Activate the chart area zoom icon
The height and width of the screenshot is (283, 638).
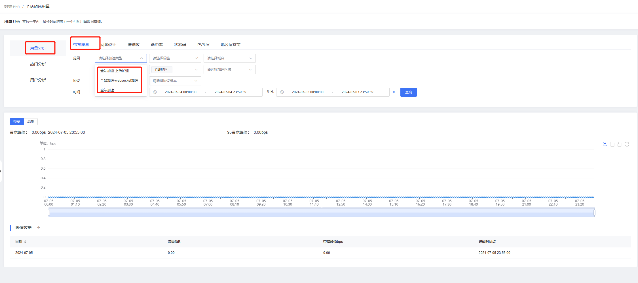[612, 144]
